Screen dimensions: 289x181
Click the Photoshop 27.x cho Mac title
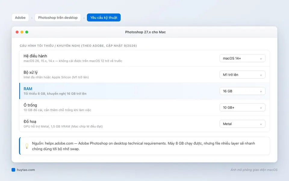pyautogui.click(x=145, y=32)
